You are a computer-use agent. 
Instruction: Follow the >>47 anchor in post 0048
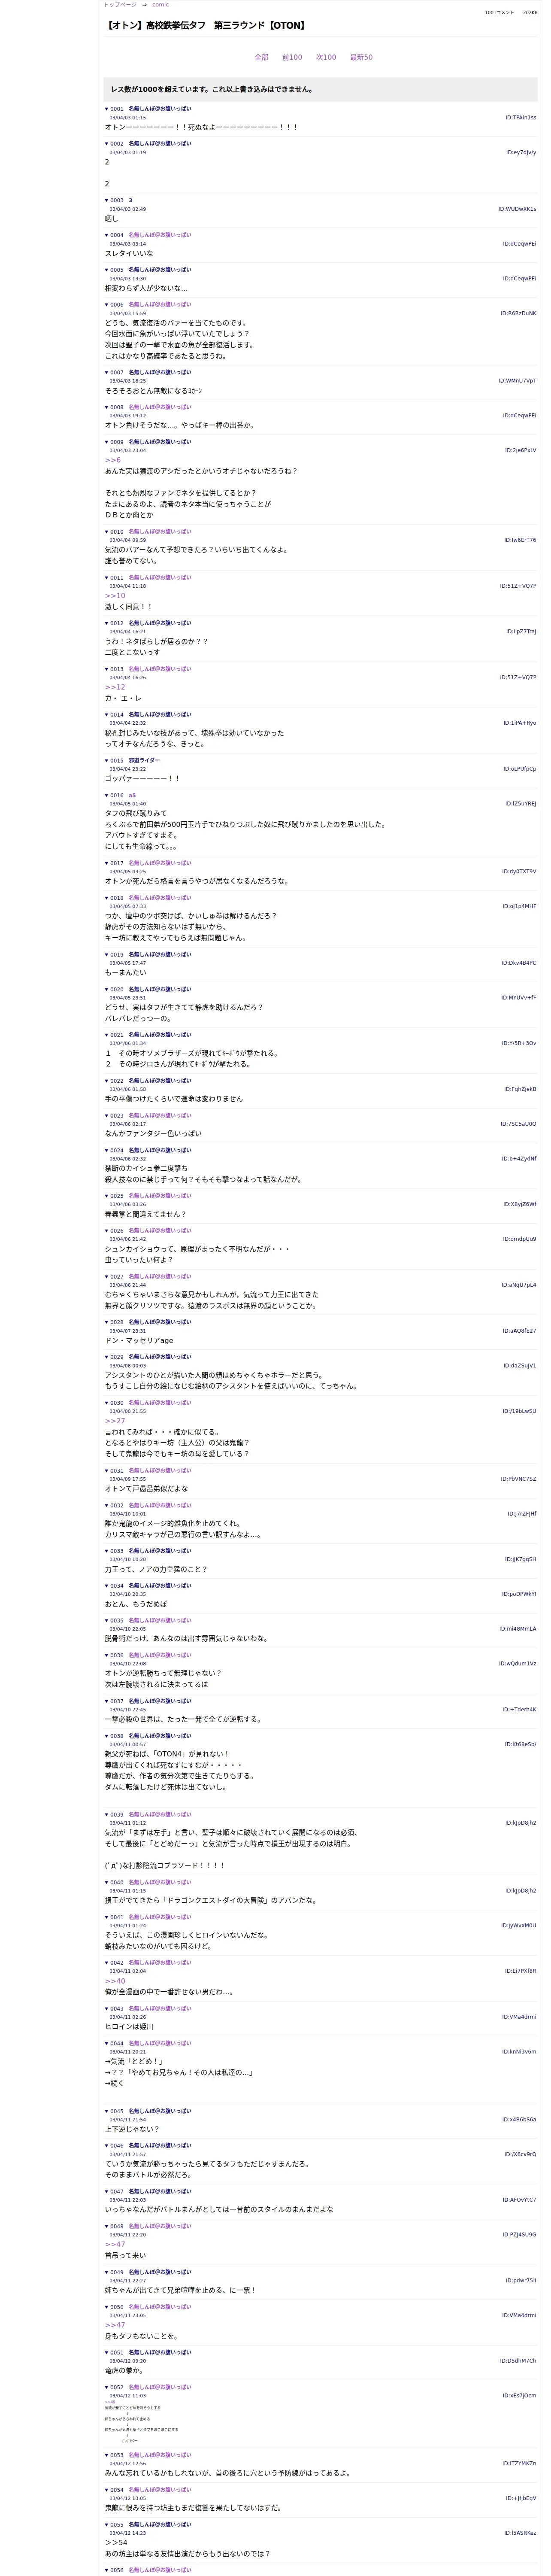click(x=115, y=2245)
